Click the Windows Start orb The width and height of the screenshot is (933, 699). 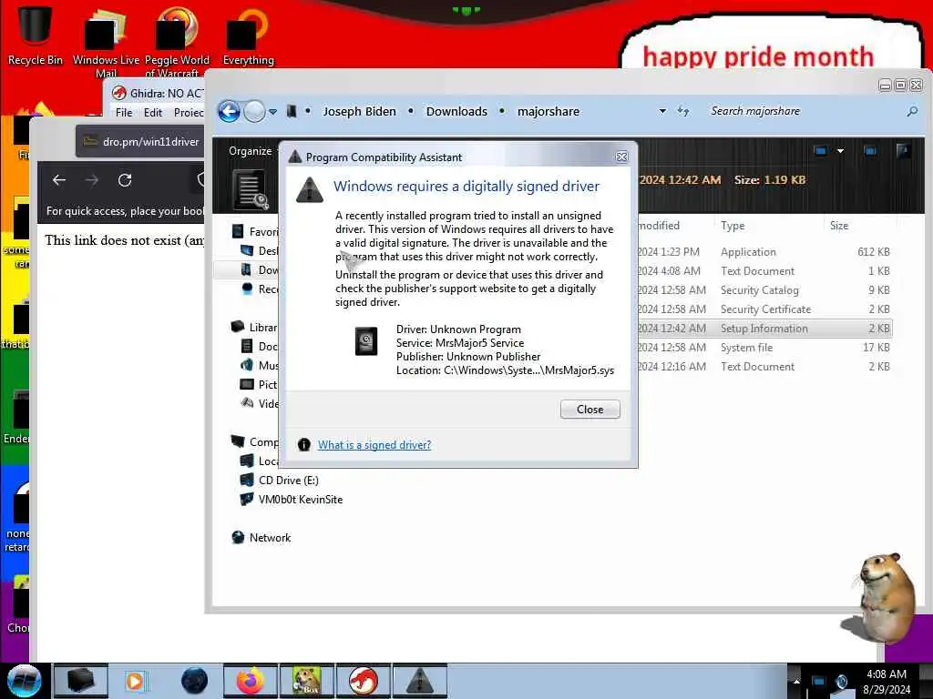pos(24,681)
